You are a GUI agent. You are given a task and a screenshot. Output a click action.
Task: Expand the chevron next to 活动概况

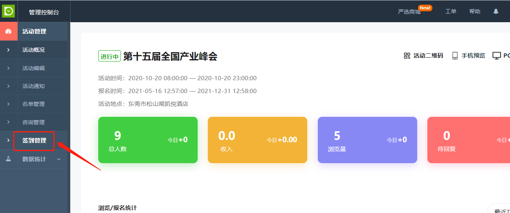[8, 50]
